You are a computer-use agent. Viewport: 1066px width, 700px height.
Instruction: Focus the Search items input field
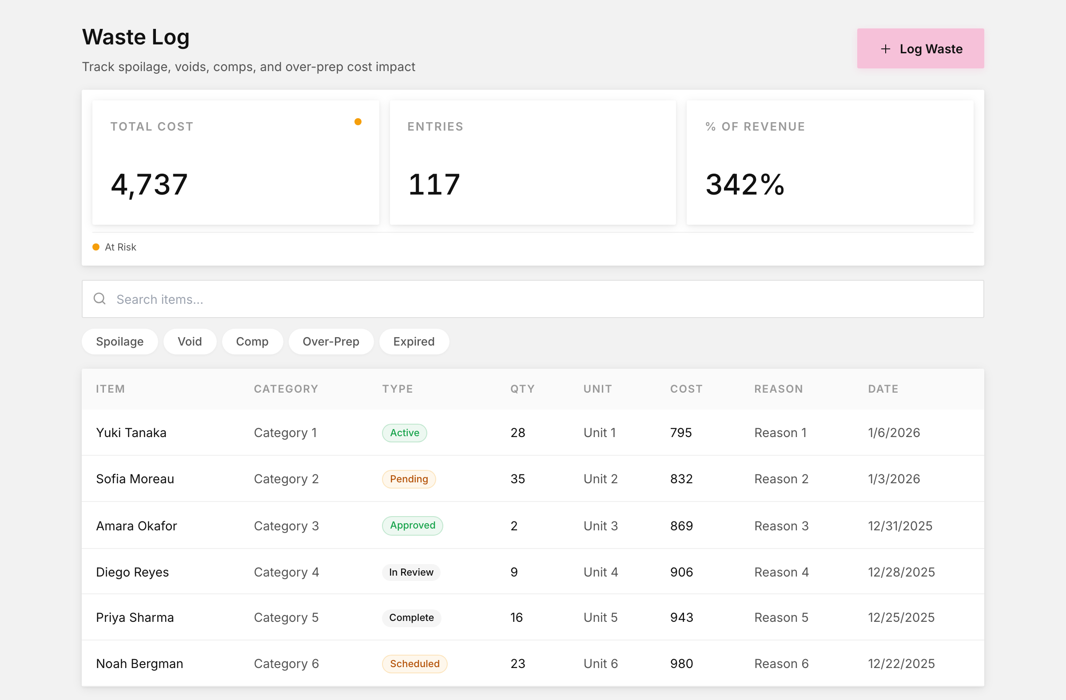click(533, 299)
